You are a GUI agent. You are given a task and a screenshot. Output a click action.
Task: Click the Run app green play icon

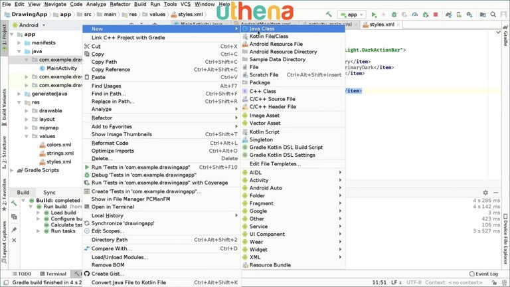click(375, 14)
